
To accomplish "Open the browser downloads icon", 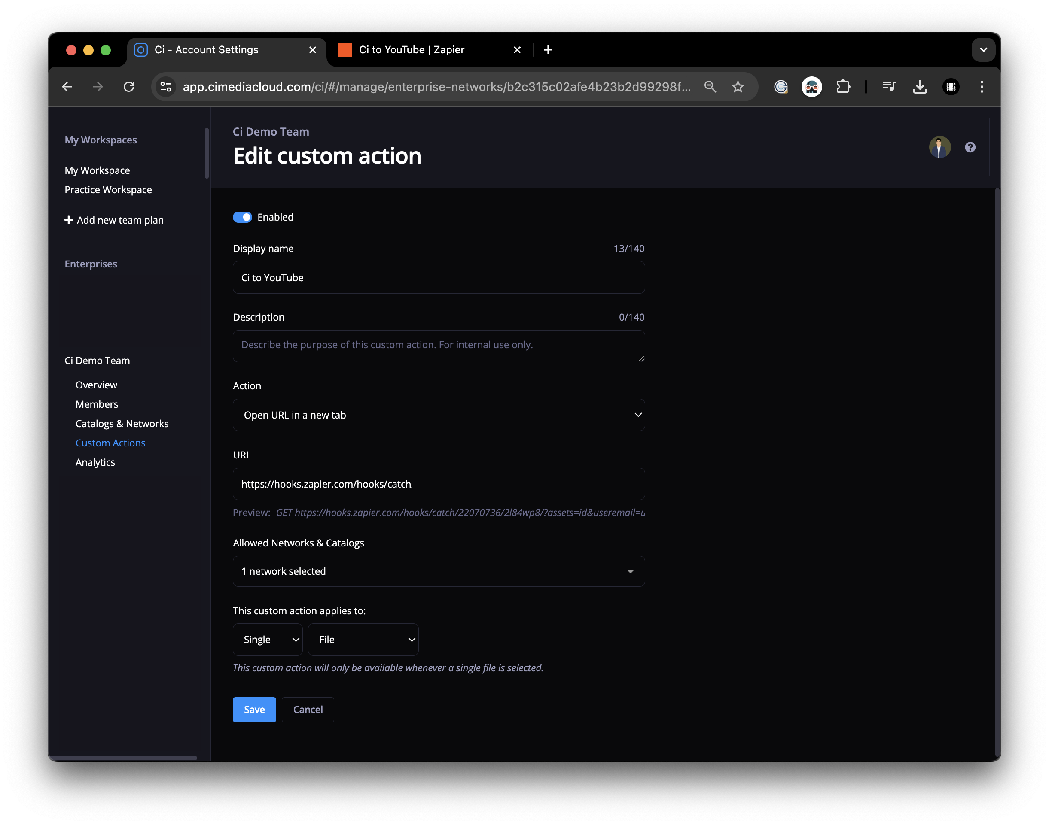I will click(919, 87).
